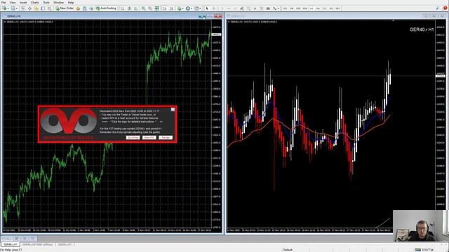Image resolution: width=449 pixels, height=252 pixels.
Task: Select the trendline drawing tool
Action: 236,8
